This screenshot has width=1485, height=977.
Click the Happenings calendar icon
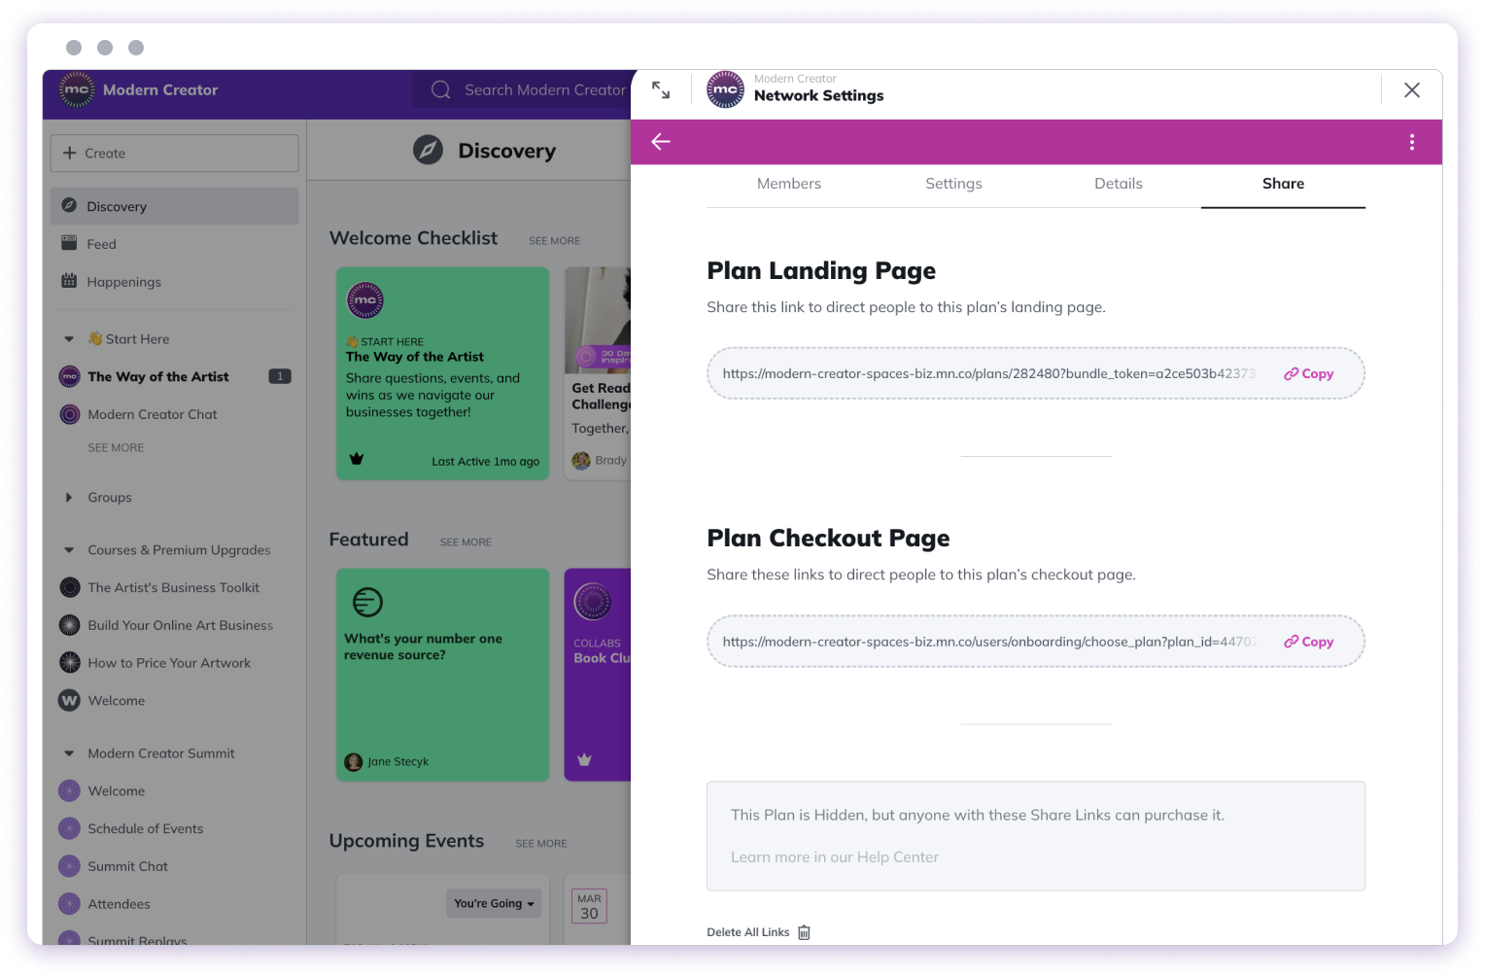pyautogui.click(x=69, y=281)
